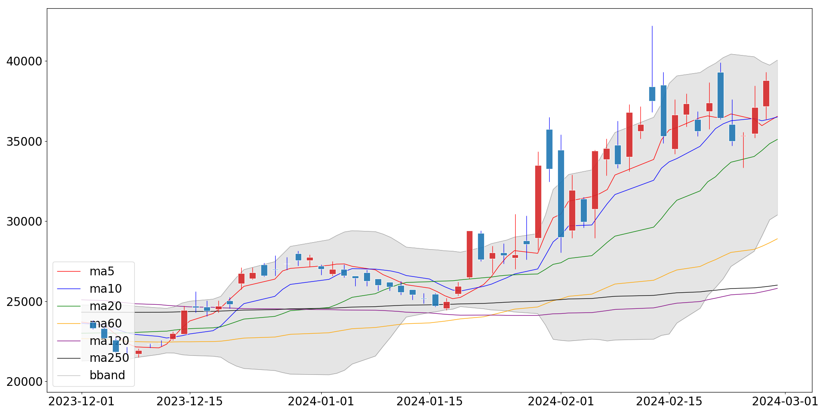The image size is (829, 414).
Task: Click the ma60 legend label
Action: [x=106, y=324]
